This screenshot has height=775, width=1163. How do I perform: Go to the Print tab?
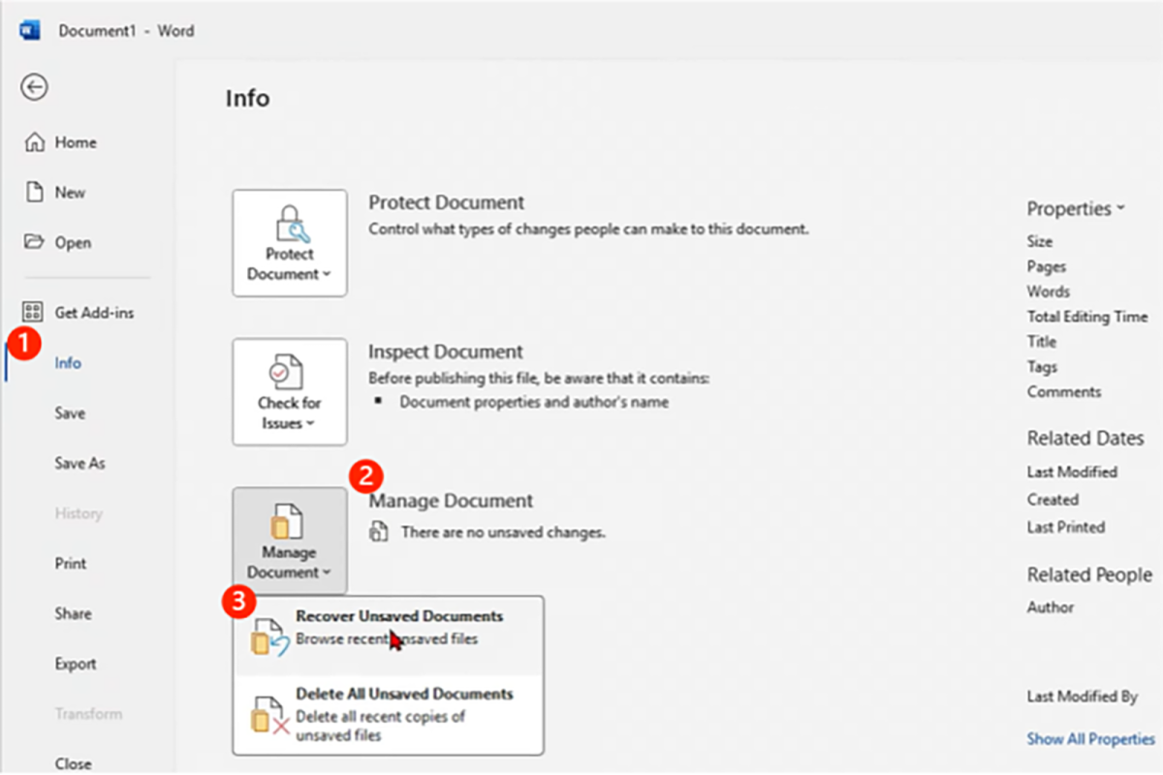pyautogui.click(x=71, y=563)
